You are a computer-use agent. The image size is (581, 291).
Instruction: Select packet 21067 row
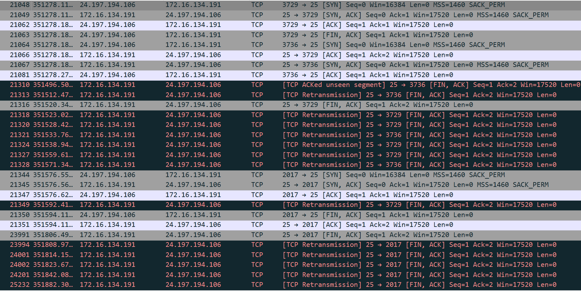[290, 65]
